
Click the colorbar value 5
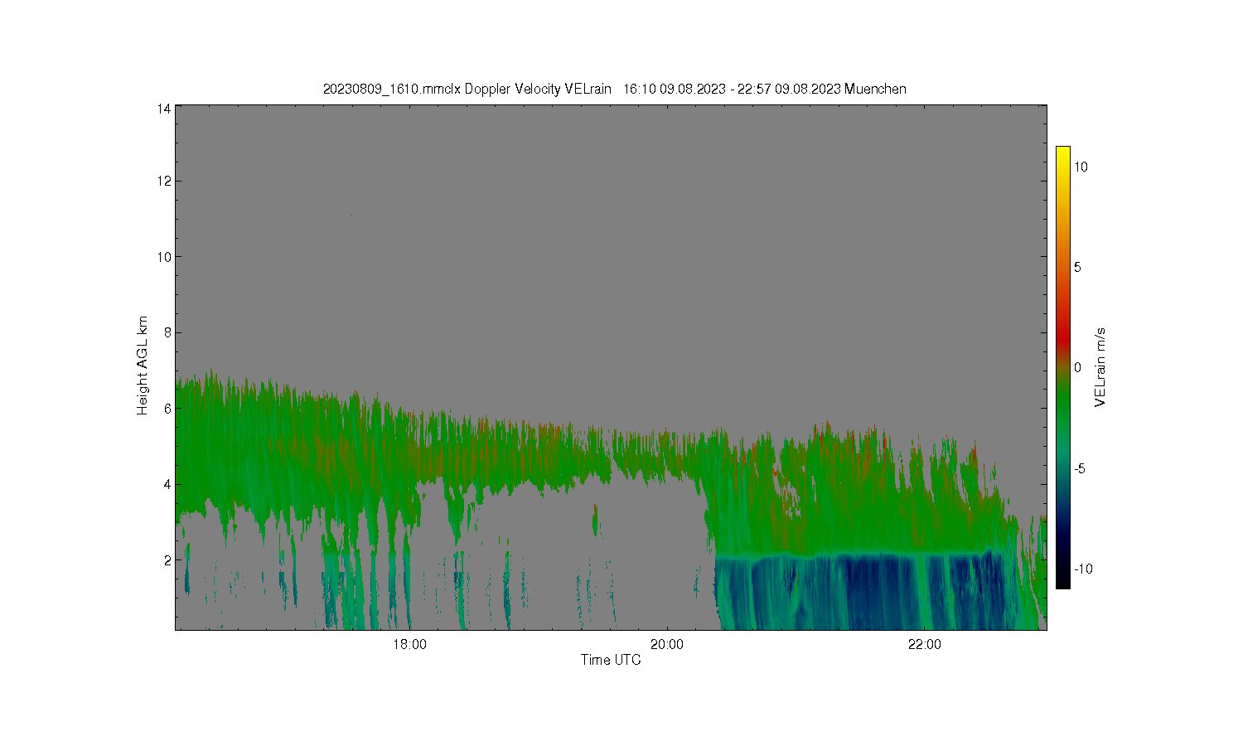point(1078,267)
